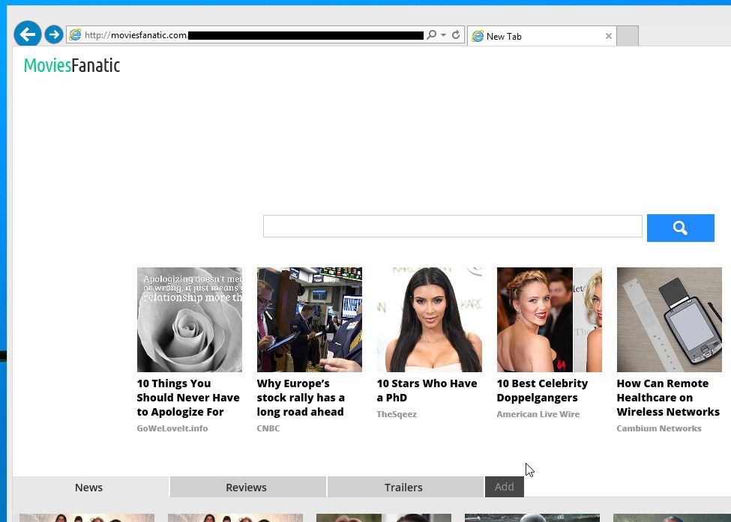Open 'How Can Remote Healthcare on Wireless Networks'

tap(668, 398)
